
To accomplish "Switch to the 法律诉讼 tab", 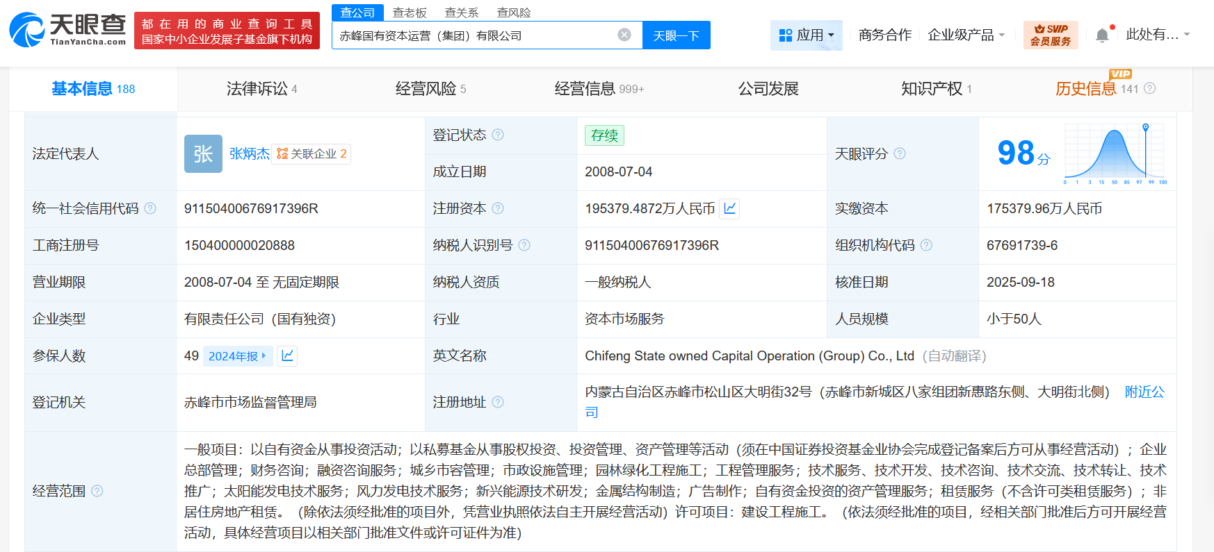I will point(261,89).
